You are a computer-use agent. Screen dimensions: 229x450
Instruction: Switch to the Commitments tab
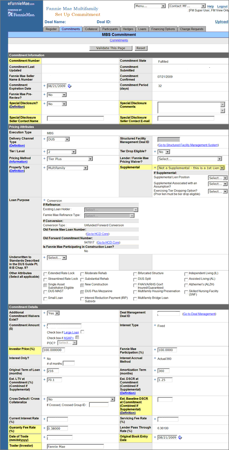pos(71,29)
